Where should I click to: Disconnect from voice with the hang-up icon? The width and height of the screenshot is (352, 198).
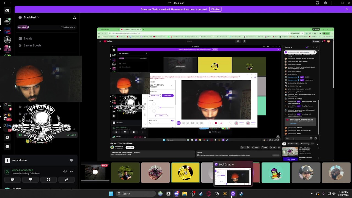(x=72, y=172)
